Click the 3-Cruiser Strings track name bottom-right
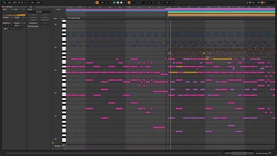277x156 pixels. tap(262, 153)
